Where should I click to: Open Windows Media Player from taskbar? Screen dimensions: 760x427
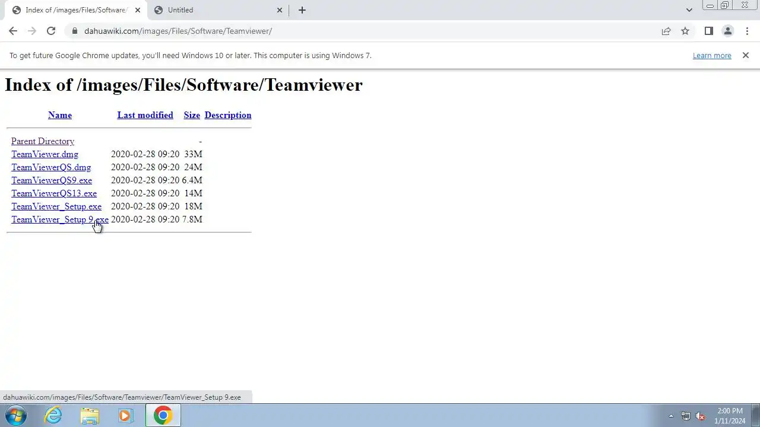tap(125, 416)
